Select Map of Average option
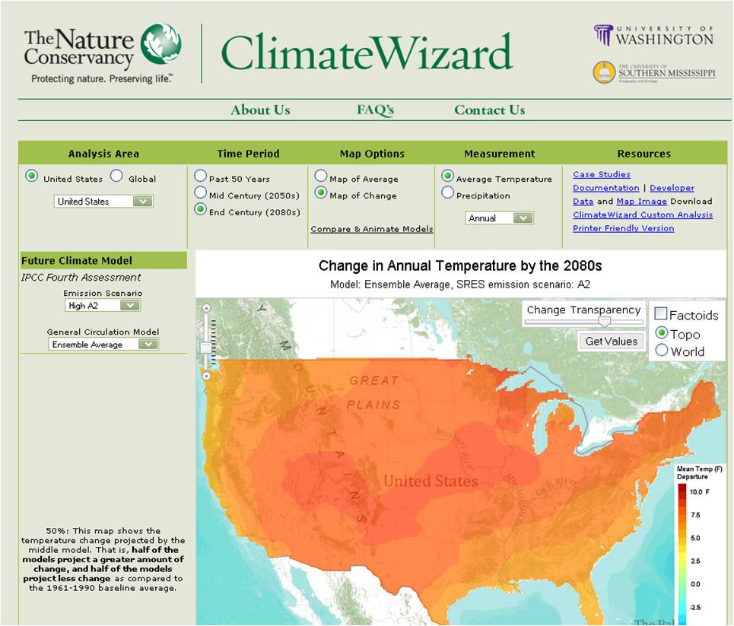 click(321, 176)
